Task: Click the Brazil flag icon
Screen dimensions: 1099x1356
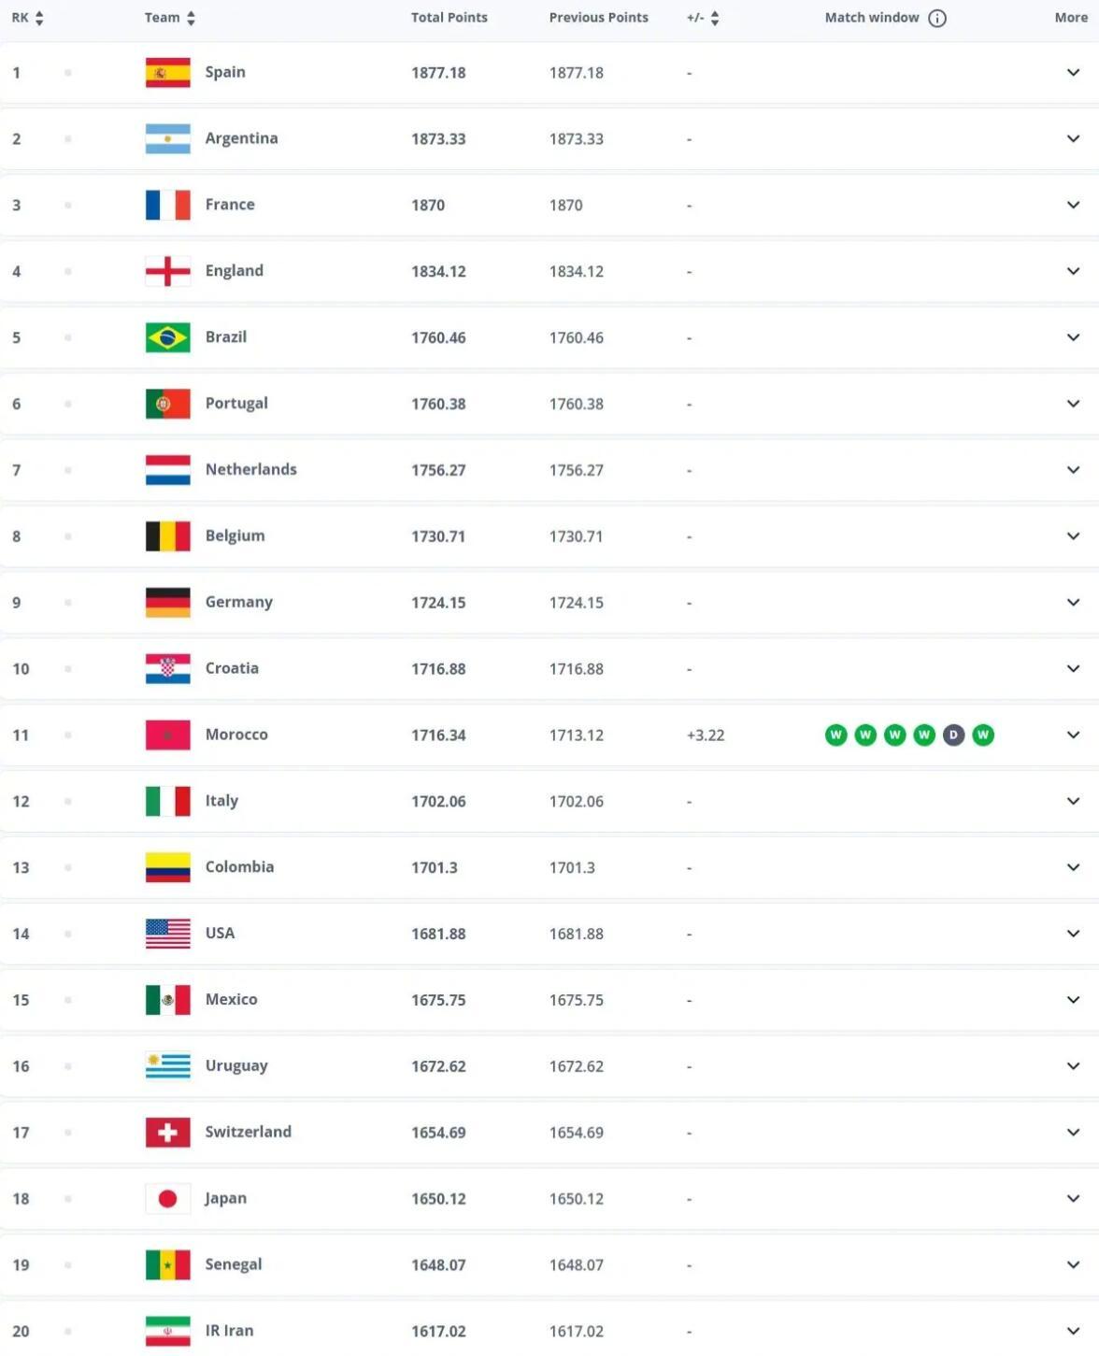Action: click(x=168, y=337)
